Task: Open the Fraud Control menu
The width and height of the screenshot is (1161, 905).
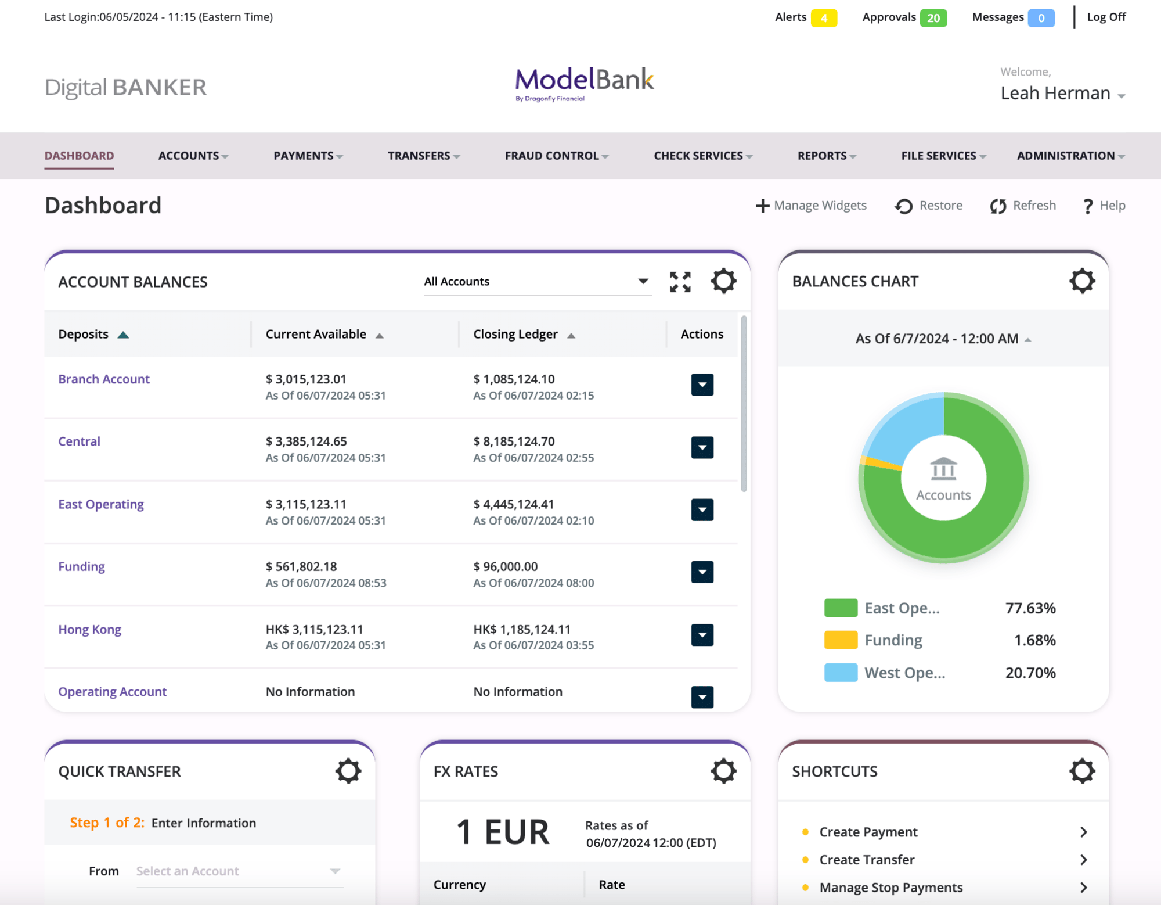Action: [x=557, y=156]
